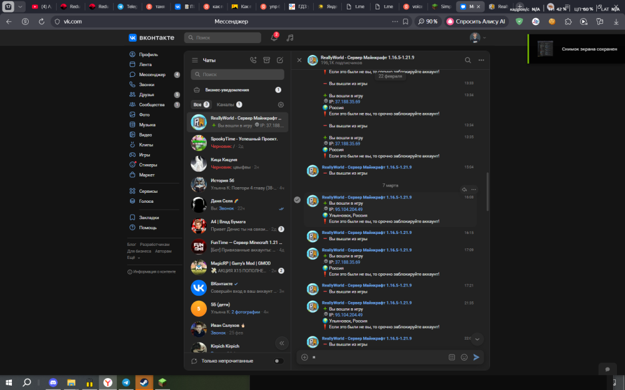Viewport: 625px width, 390px height.
Task: Expand the 'Ещё' footer menu
Action: 134,258
